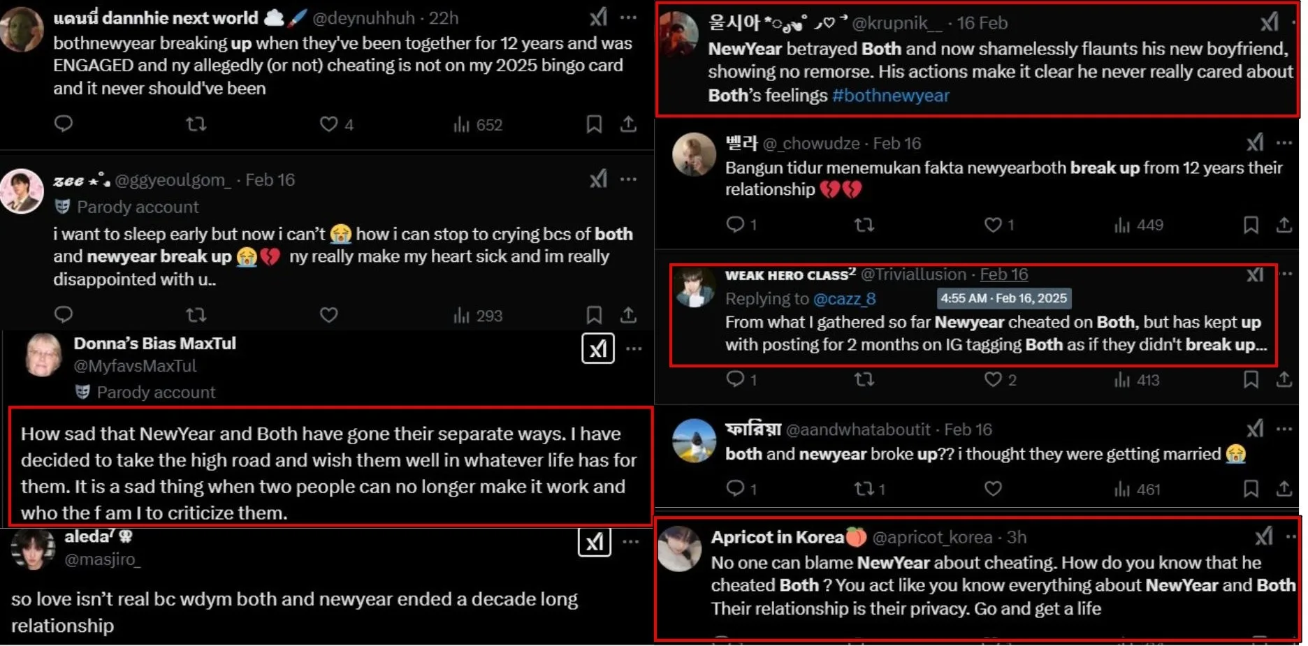Screen dimensions: 1308x646
Task: Click Grok icon on aleda's tweet
Action: [594, 542]
